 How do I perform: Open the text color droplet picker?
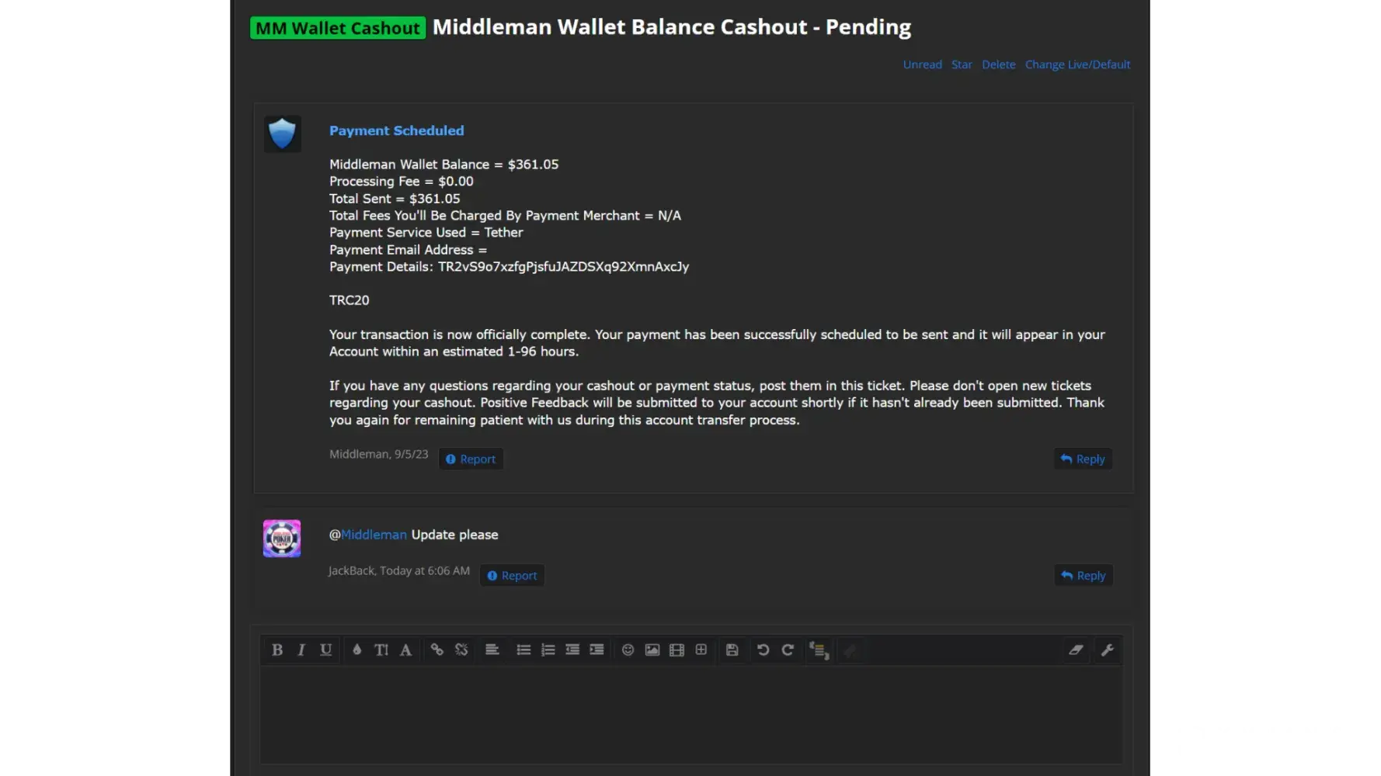(357, 650)
